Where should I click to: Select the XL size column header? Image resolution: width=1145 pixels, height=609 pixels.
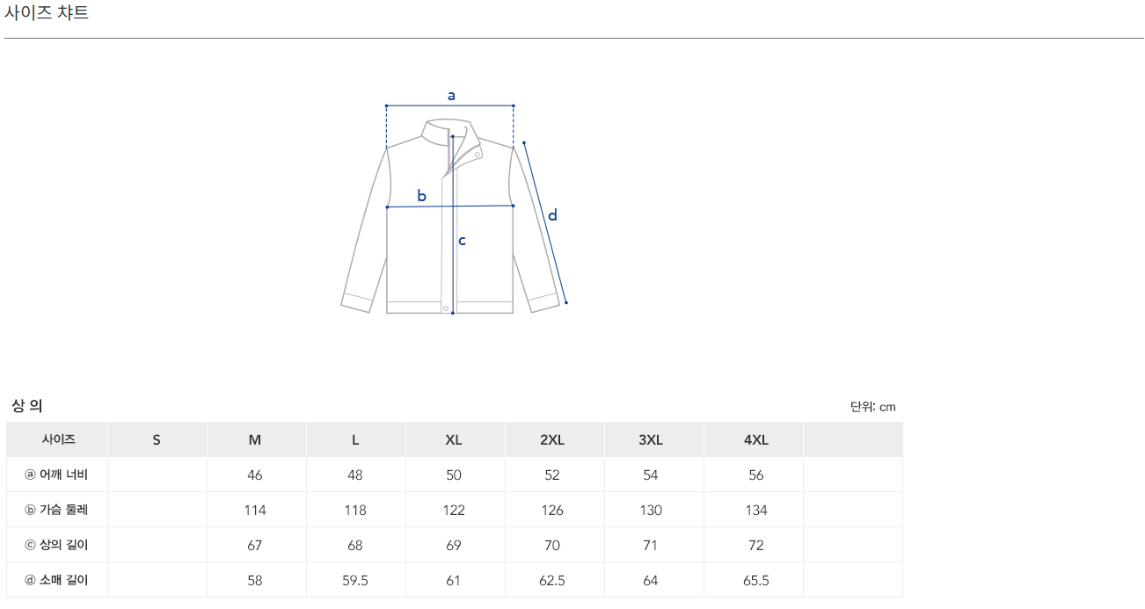pyautogui.click(x=454, y=439)
